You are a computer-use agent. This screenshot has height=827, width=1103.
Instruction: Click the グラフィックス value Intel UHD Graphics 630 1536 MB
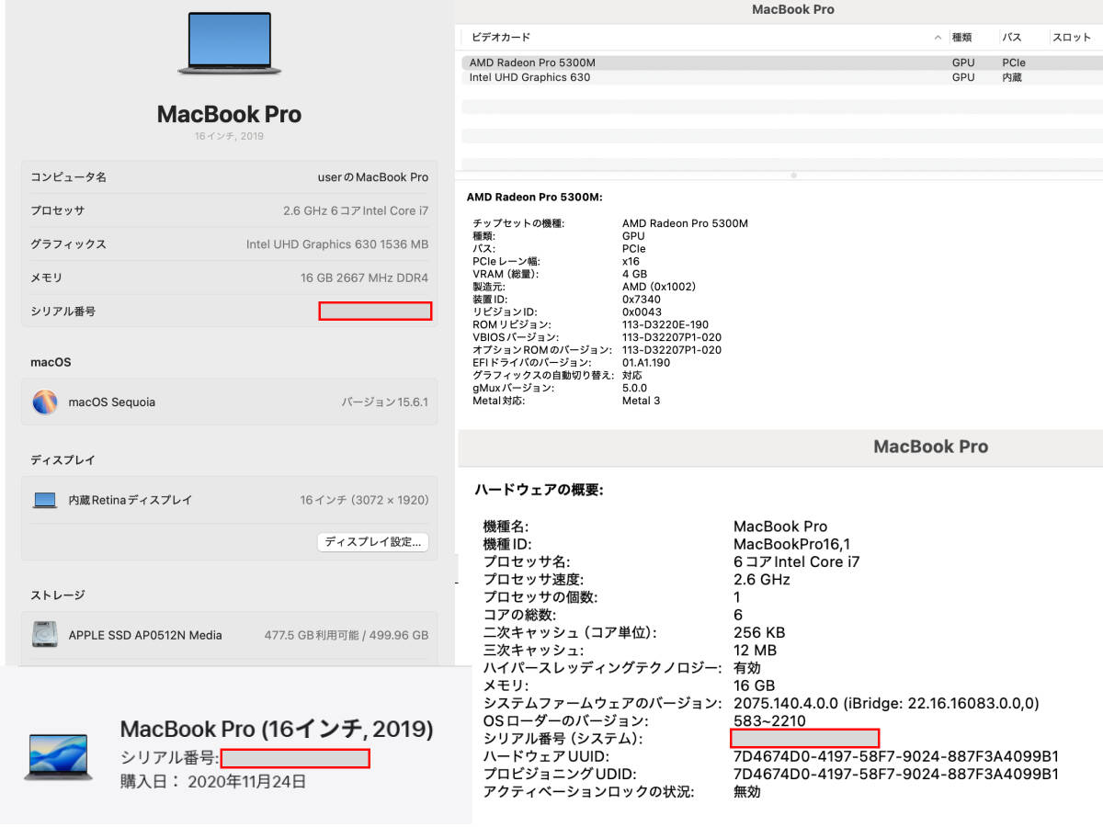(337, 244)
